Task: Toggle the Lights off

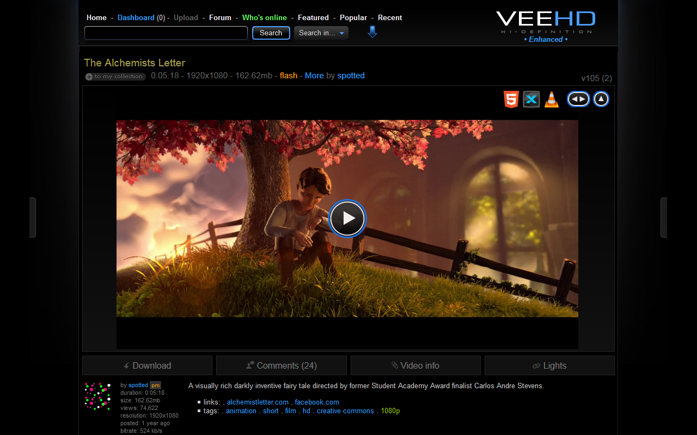Action: tap(549, 365)
